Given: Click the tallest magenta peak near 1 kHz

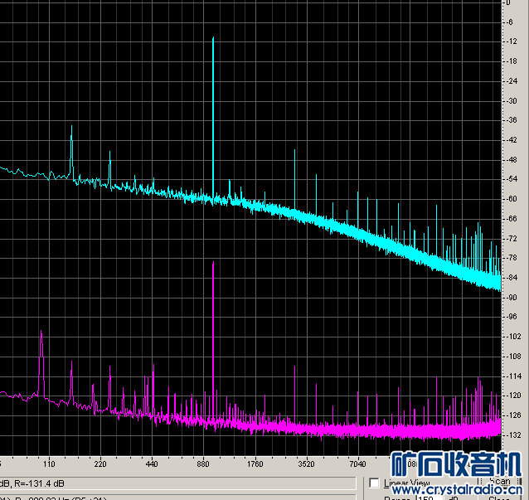Looking at the screenshot, I should (213, 341).
